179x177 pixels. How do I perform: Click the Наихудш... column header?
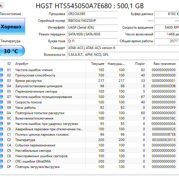[116, 64]
